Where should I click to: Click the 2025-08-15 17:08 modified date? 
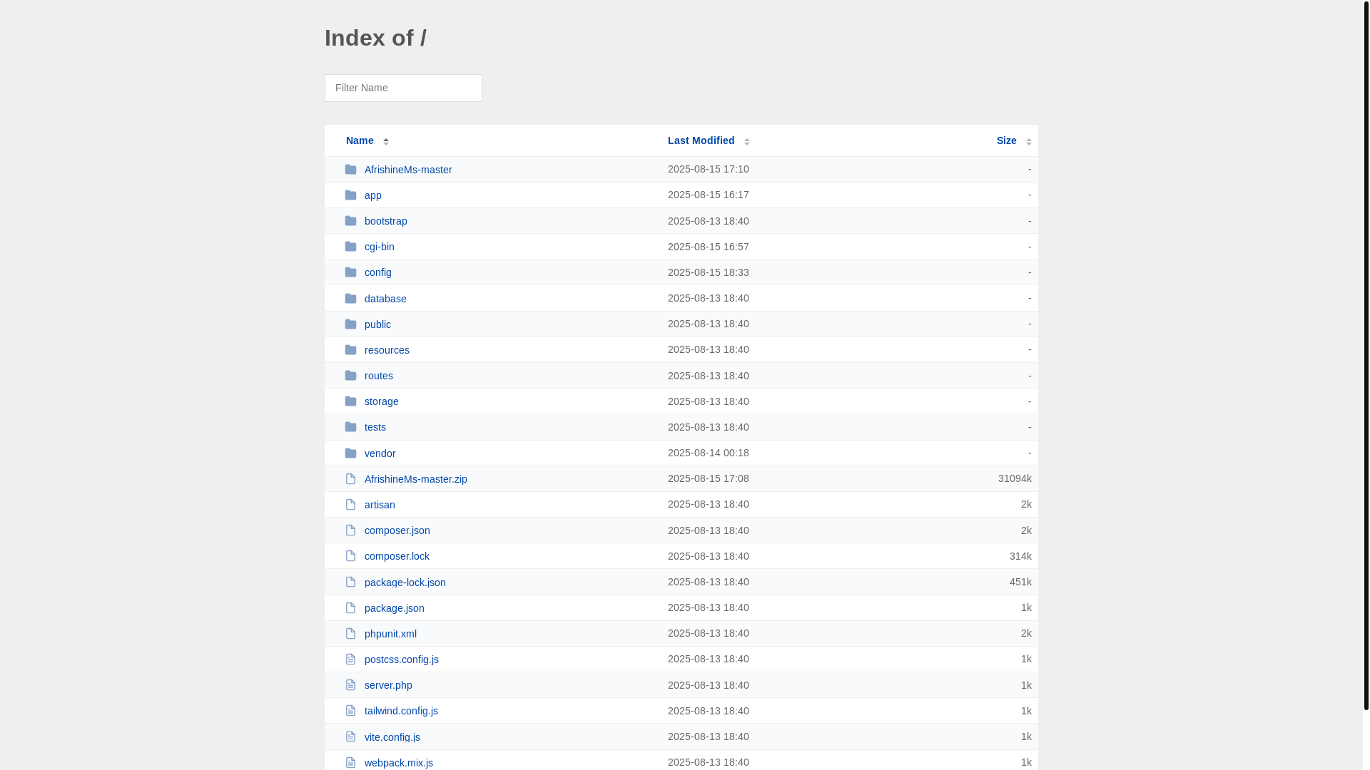point(709,478)
